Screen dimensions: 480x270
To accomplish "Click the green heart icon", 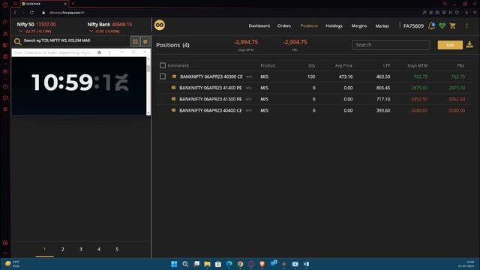I will pos(442,26).
